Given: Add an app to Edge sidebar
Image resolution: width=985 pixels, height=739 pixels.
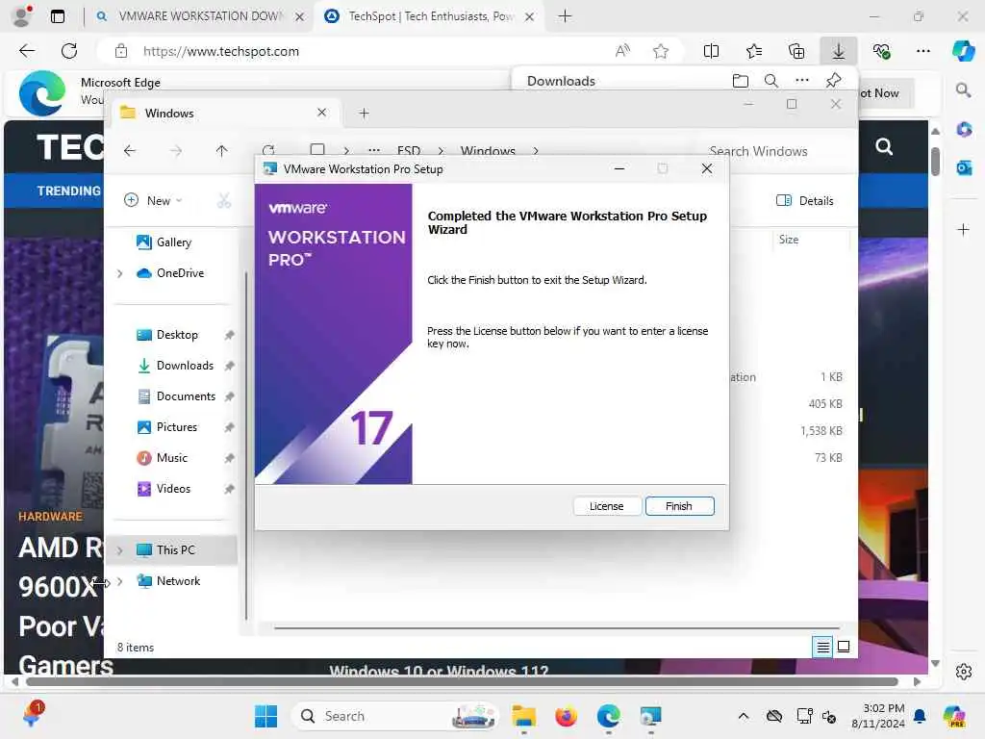Looking at the screenshot, I should tap(963, 229).
